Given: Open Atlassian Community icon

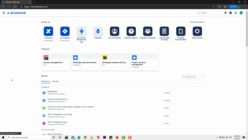Looking at the screenshot, I should [148, 31].
